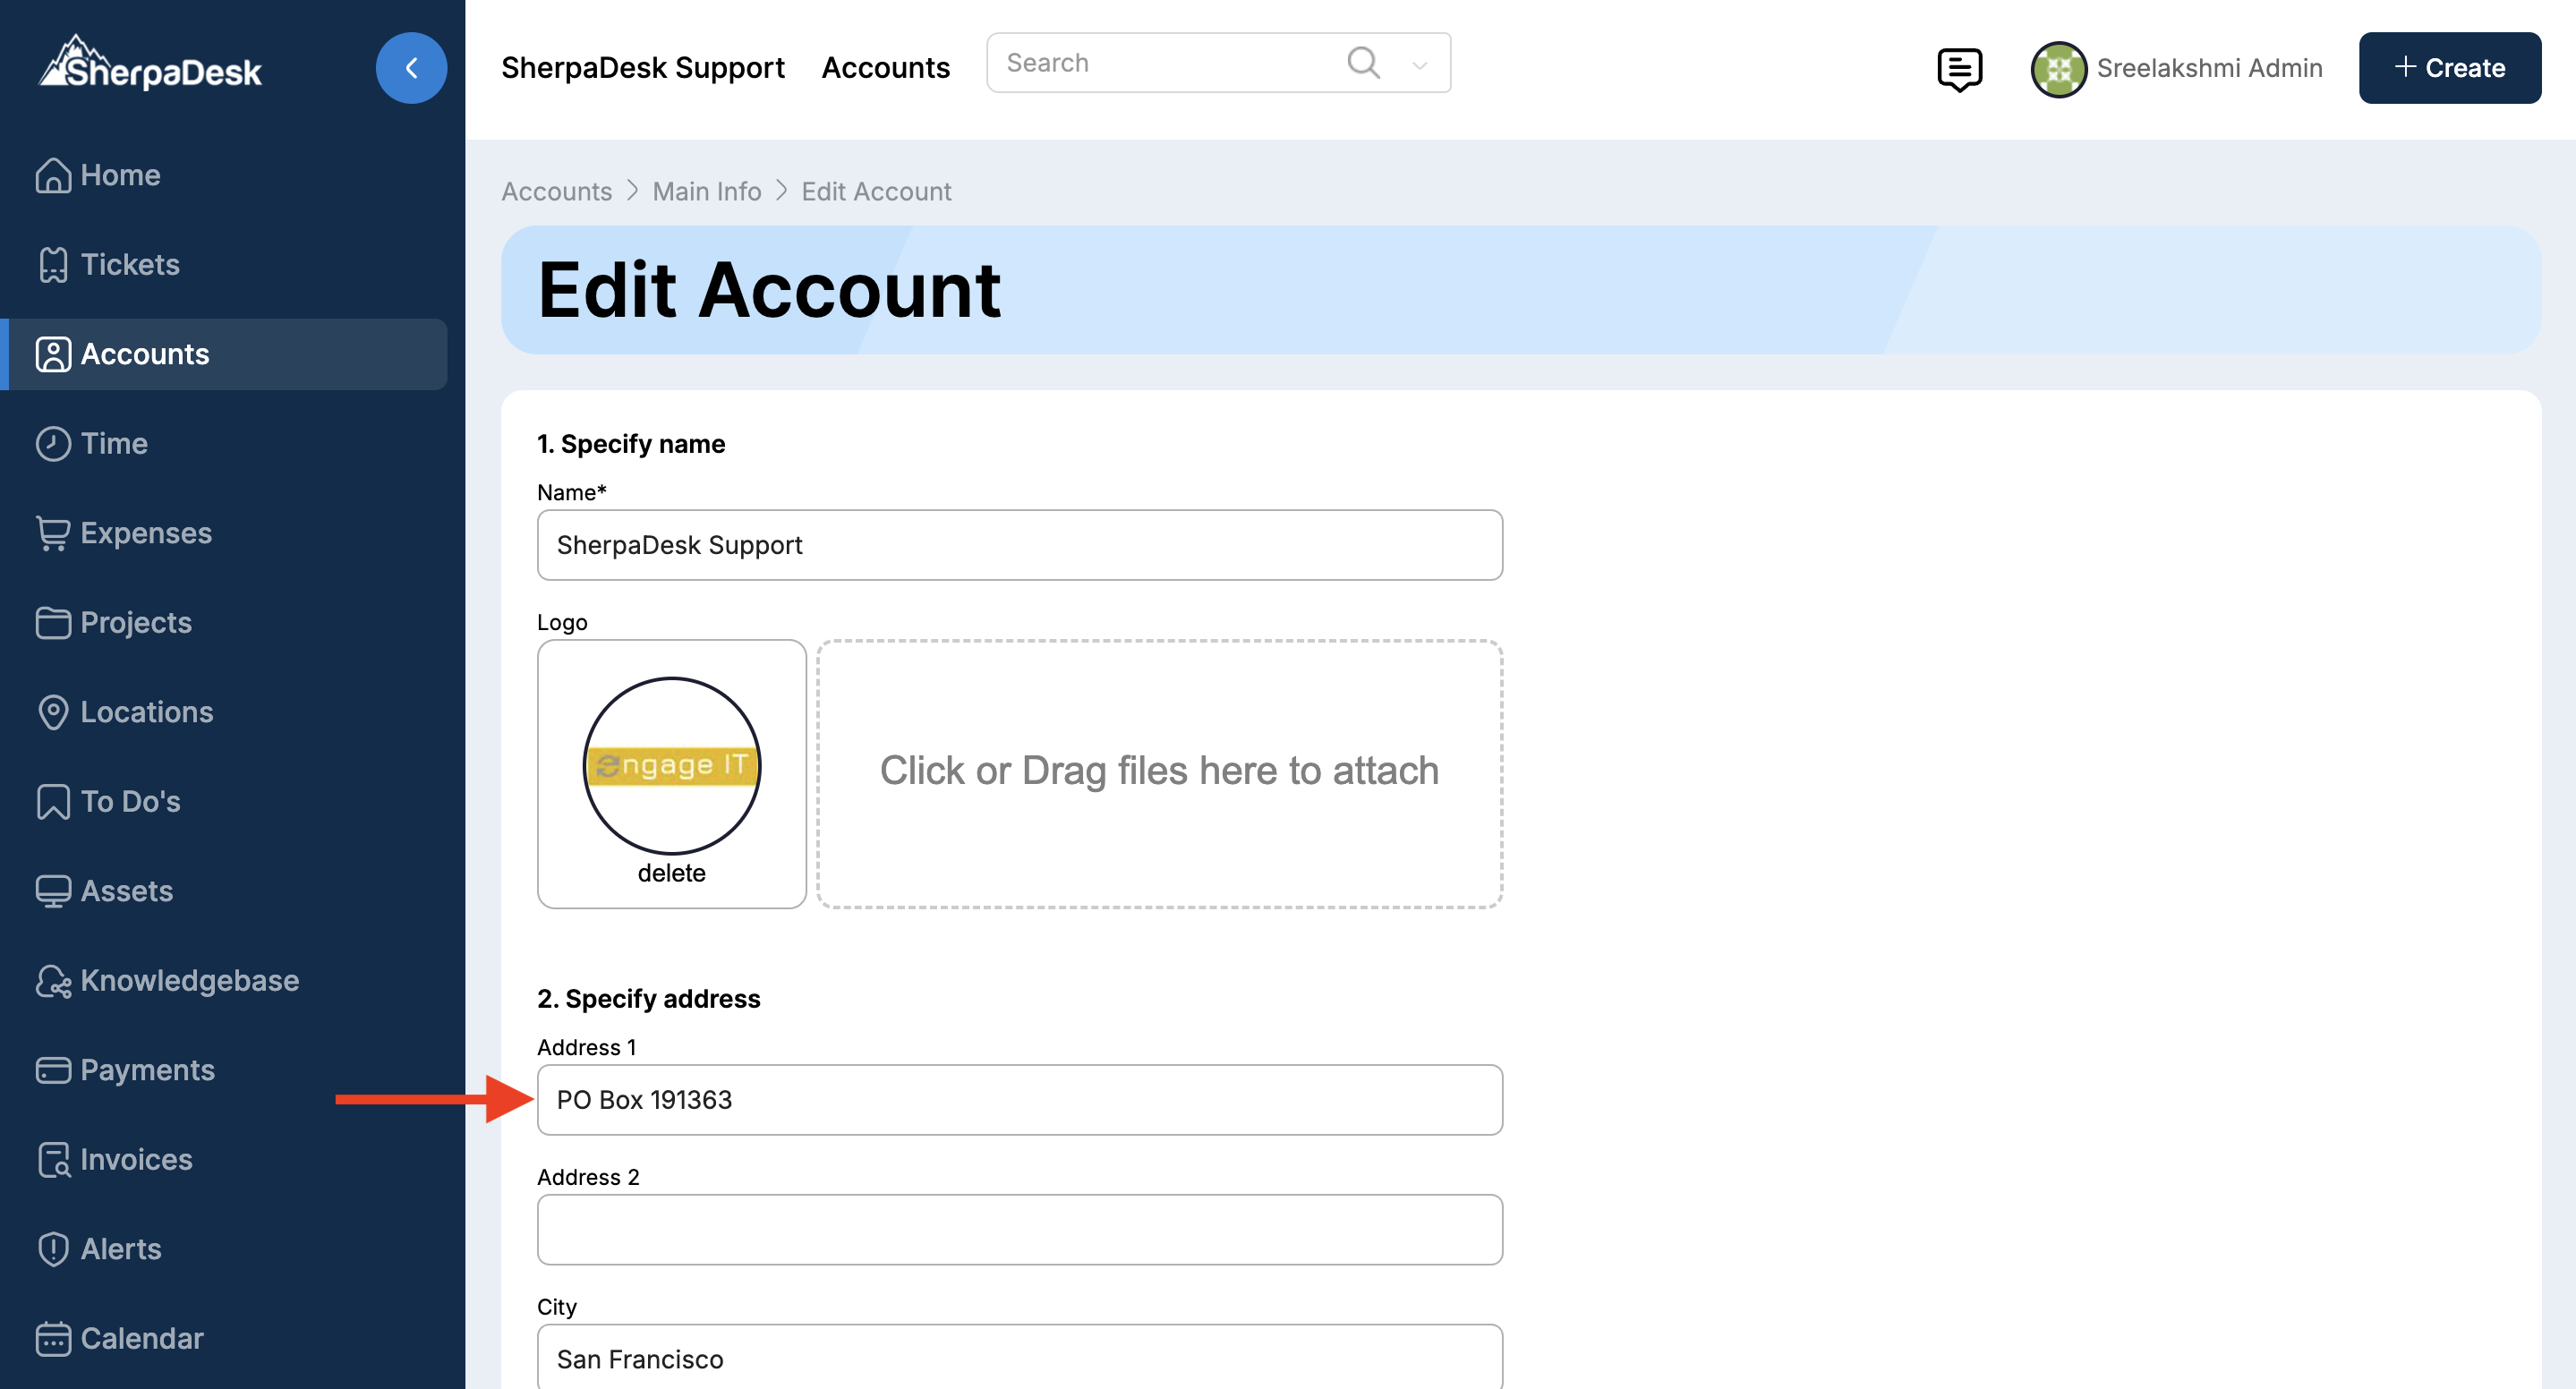Go to Time tracking in sidebar
Viewport: 2576px width, 1389px height.
(x=113, y=443)
